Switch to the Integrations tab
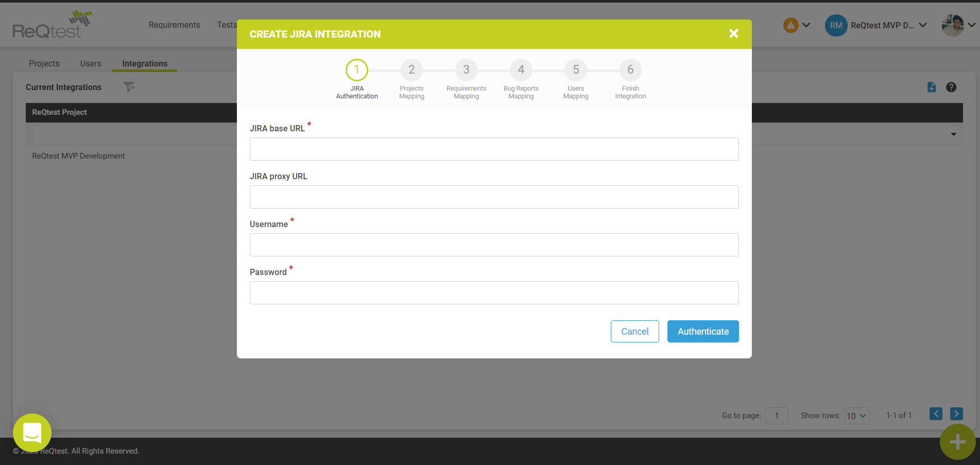This screenshot has height=465, width=980. pos(145,63)
